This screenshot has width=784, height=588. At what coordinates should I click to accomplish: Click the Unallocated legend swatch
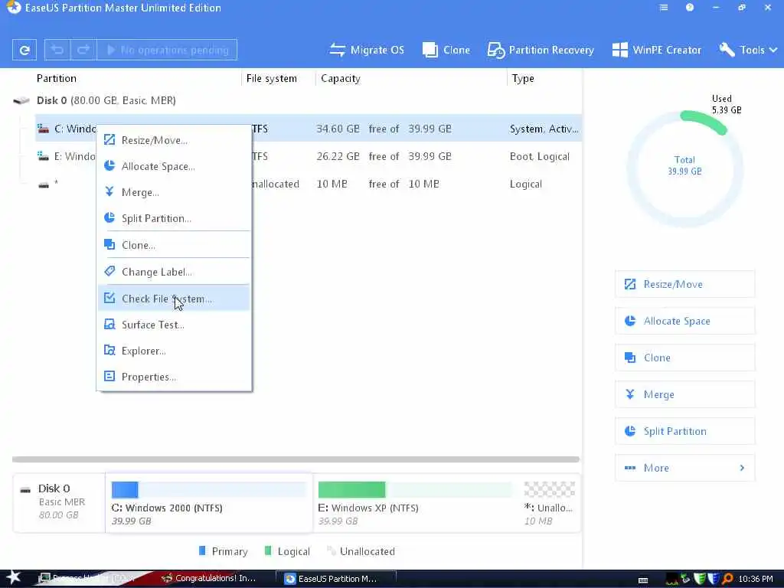click(x=331, y=551)
